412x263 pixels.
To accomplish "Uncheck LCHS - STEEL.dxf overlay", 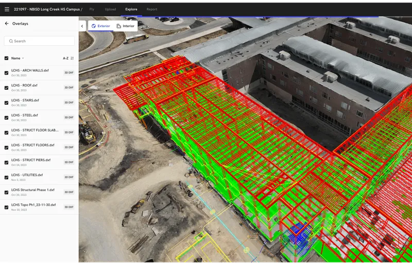I will 6,118.
